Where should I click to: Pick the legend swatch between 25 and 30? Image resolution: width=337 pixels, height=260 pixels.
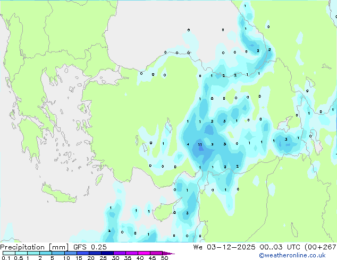click(x=107, y=253)
